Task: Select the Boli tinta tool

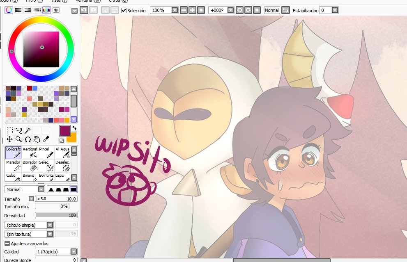Action: point(46,177)
